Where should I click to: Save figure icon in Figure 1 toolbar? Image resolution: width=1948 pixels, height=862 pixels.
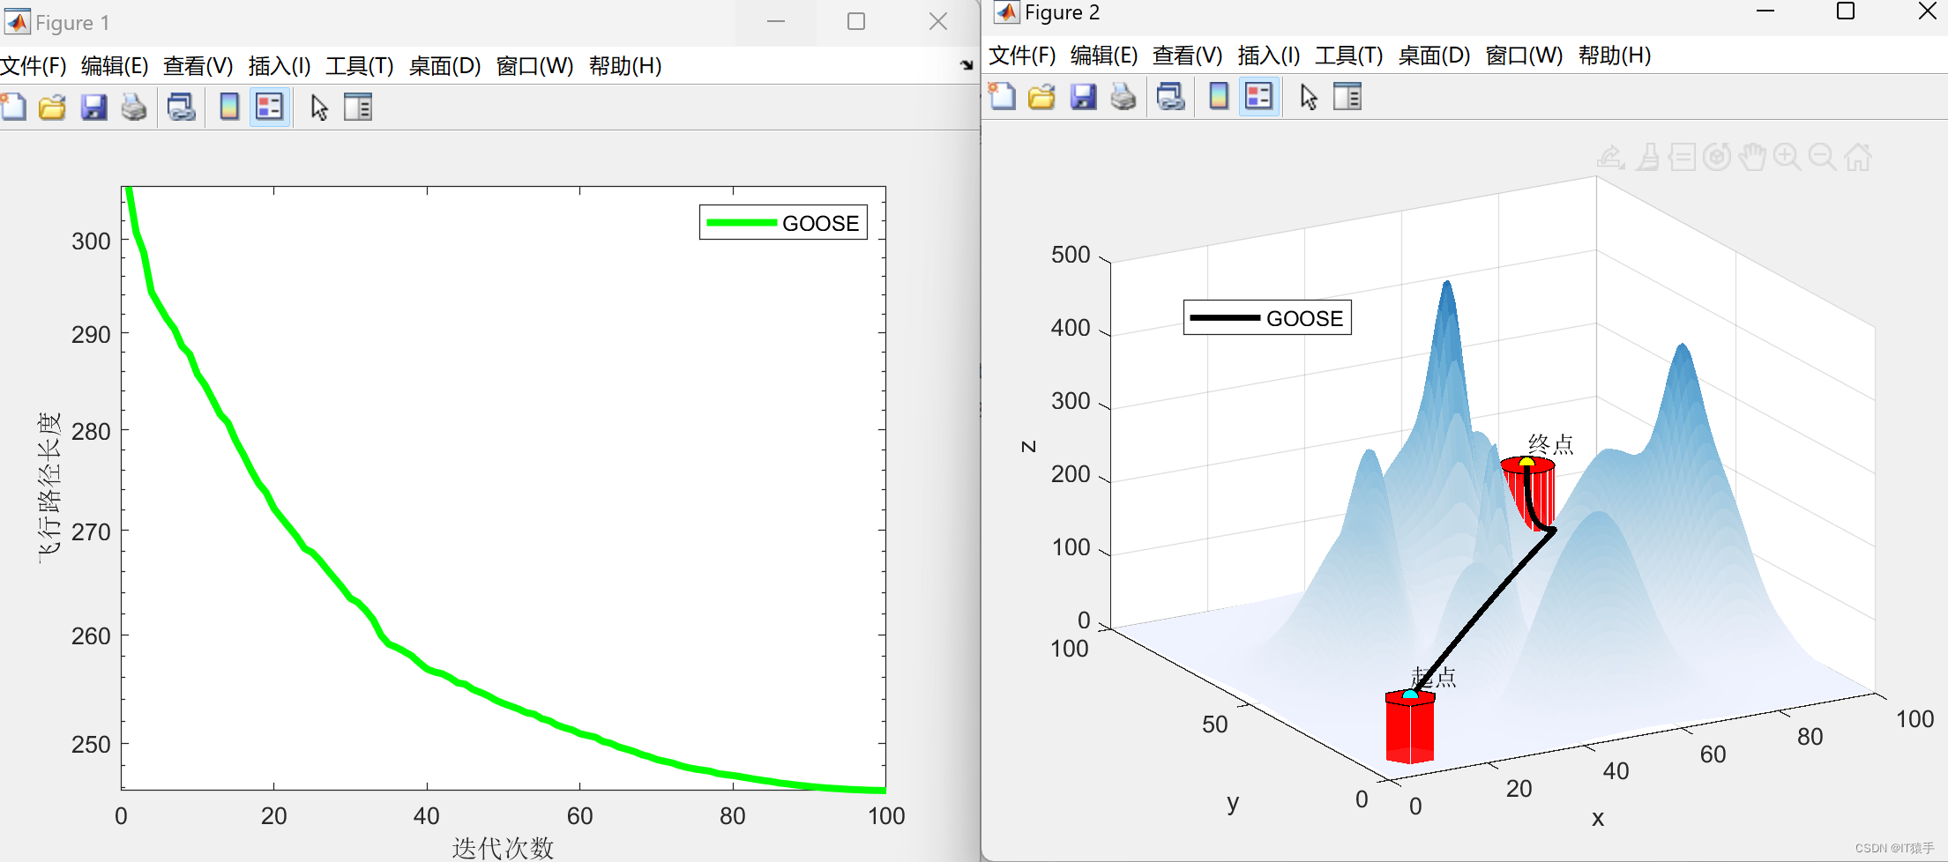pyautogui.click(x=93, y=108)
